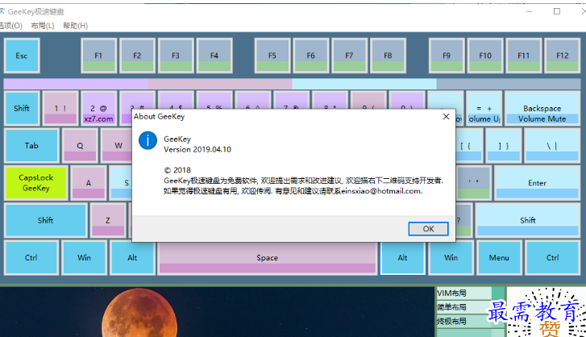Click the S key
Image resolution: width=586 pixels, height=337 pixels.
click(121, 183)
